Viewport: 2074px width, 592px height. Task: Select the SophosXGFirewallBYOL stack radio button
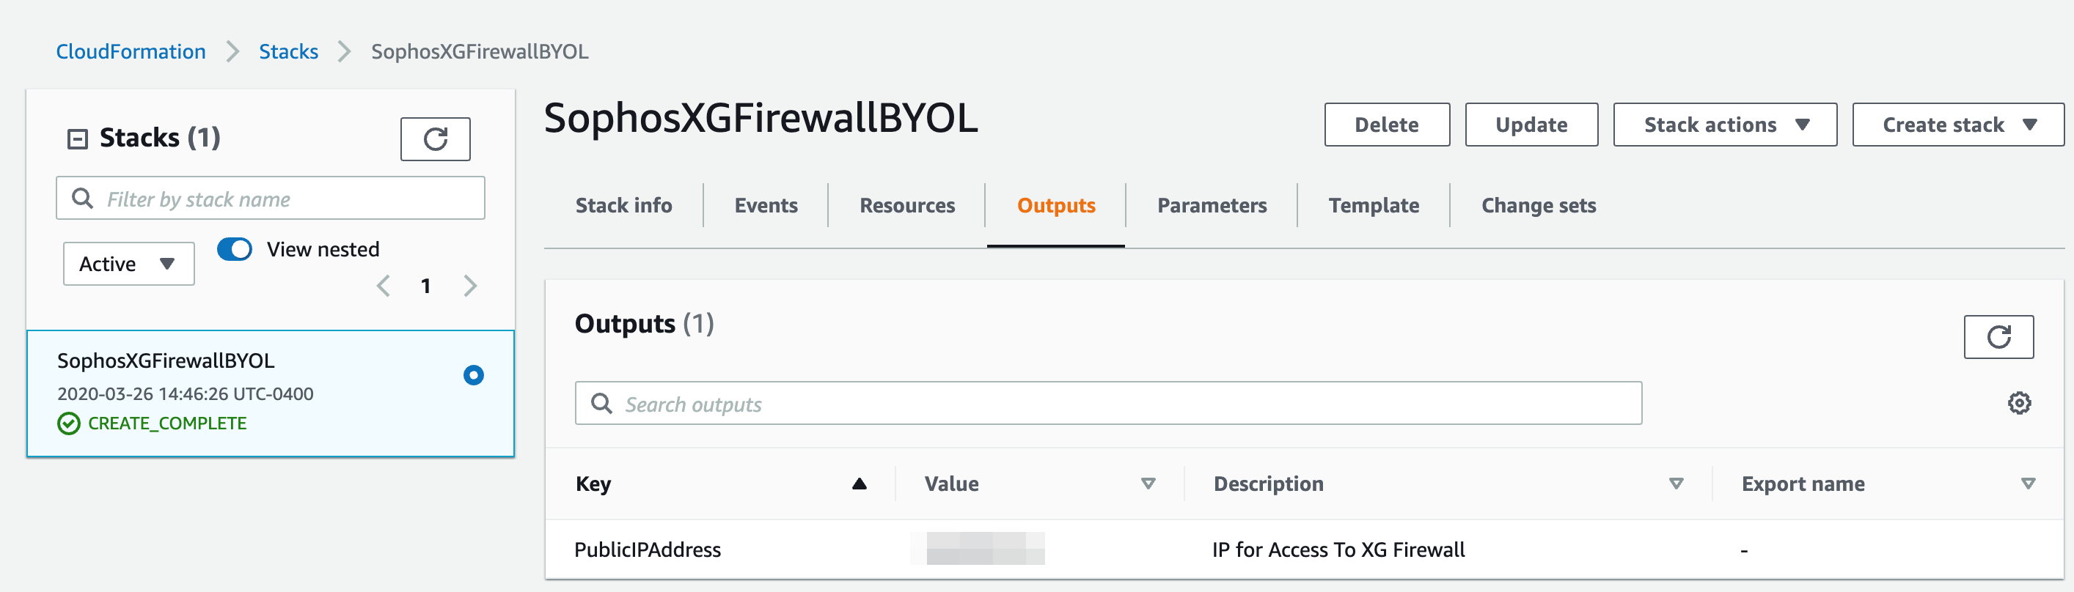(x=474, y=375)
